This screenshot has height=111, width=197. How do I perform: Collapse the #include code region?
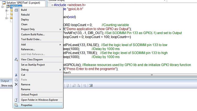tap(52, 5)
